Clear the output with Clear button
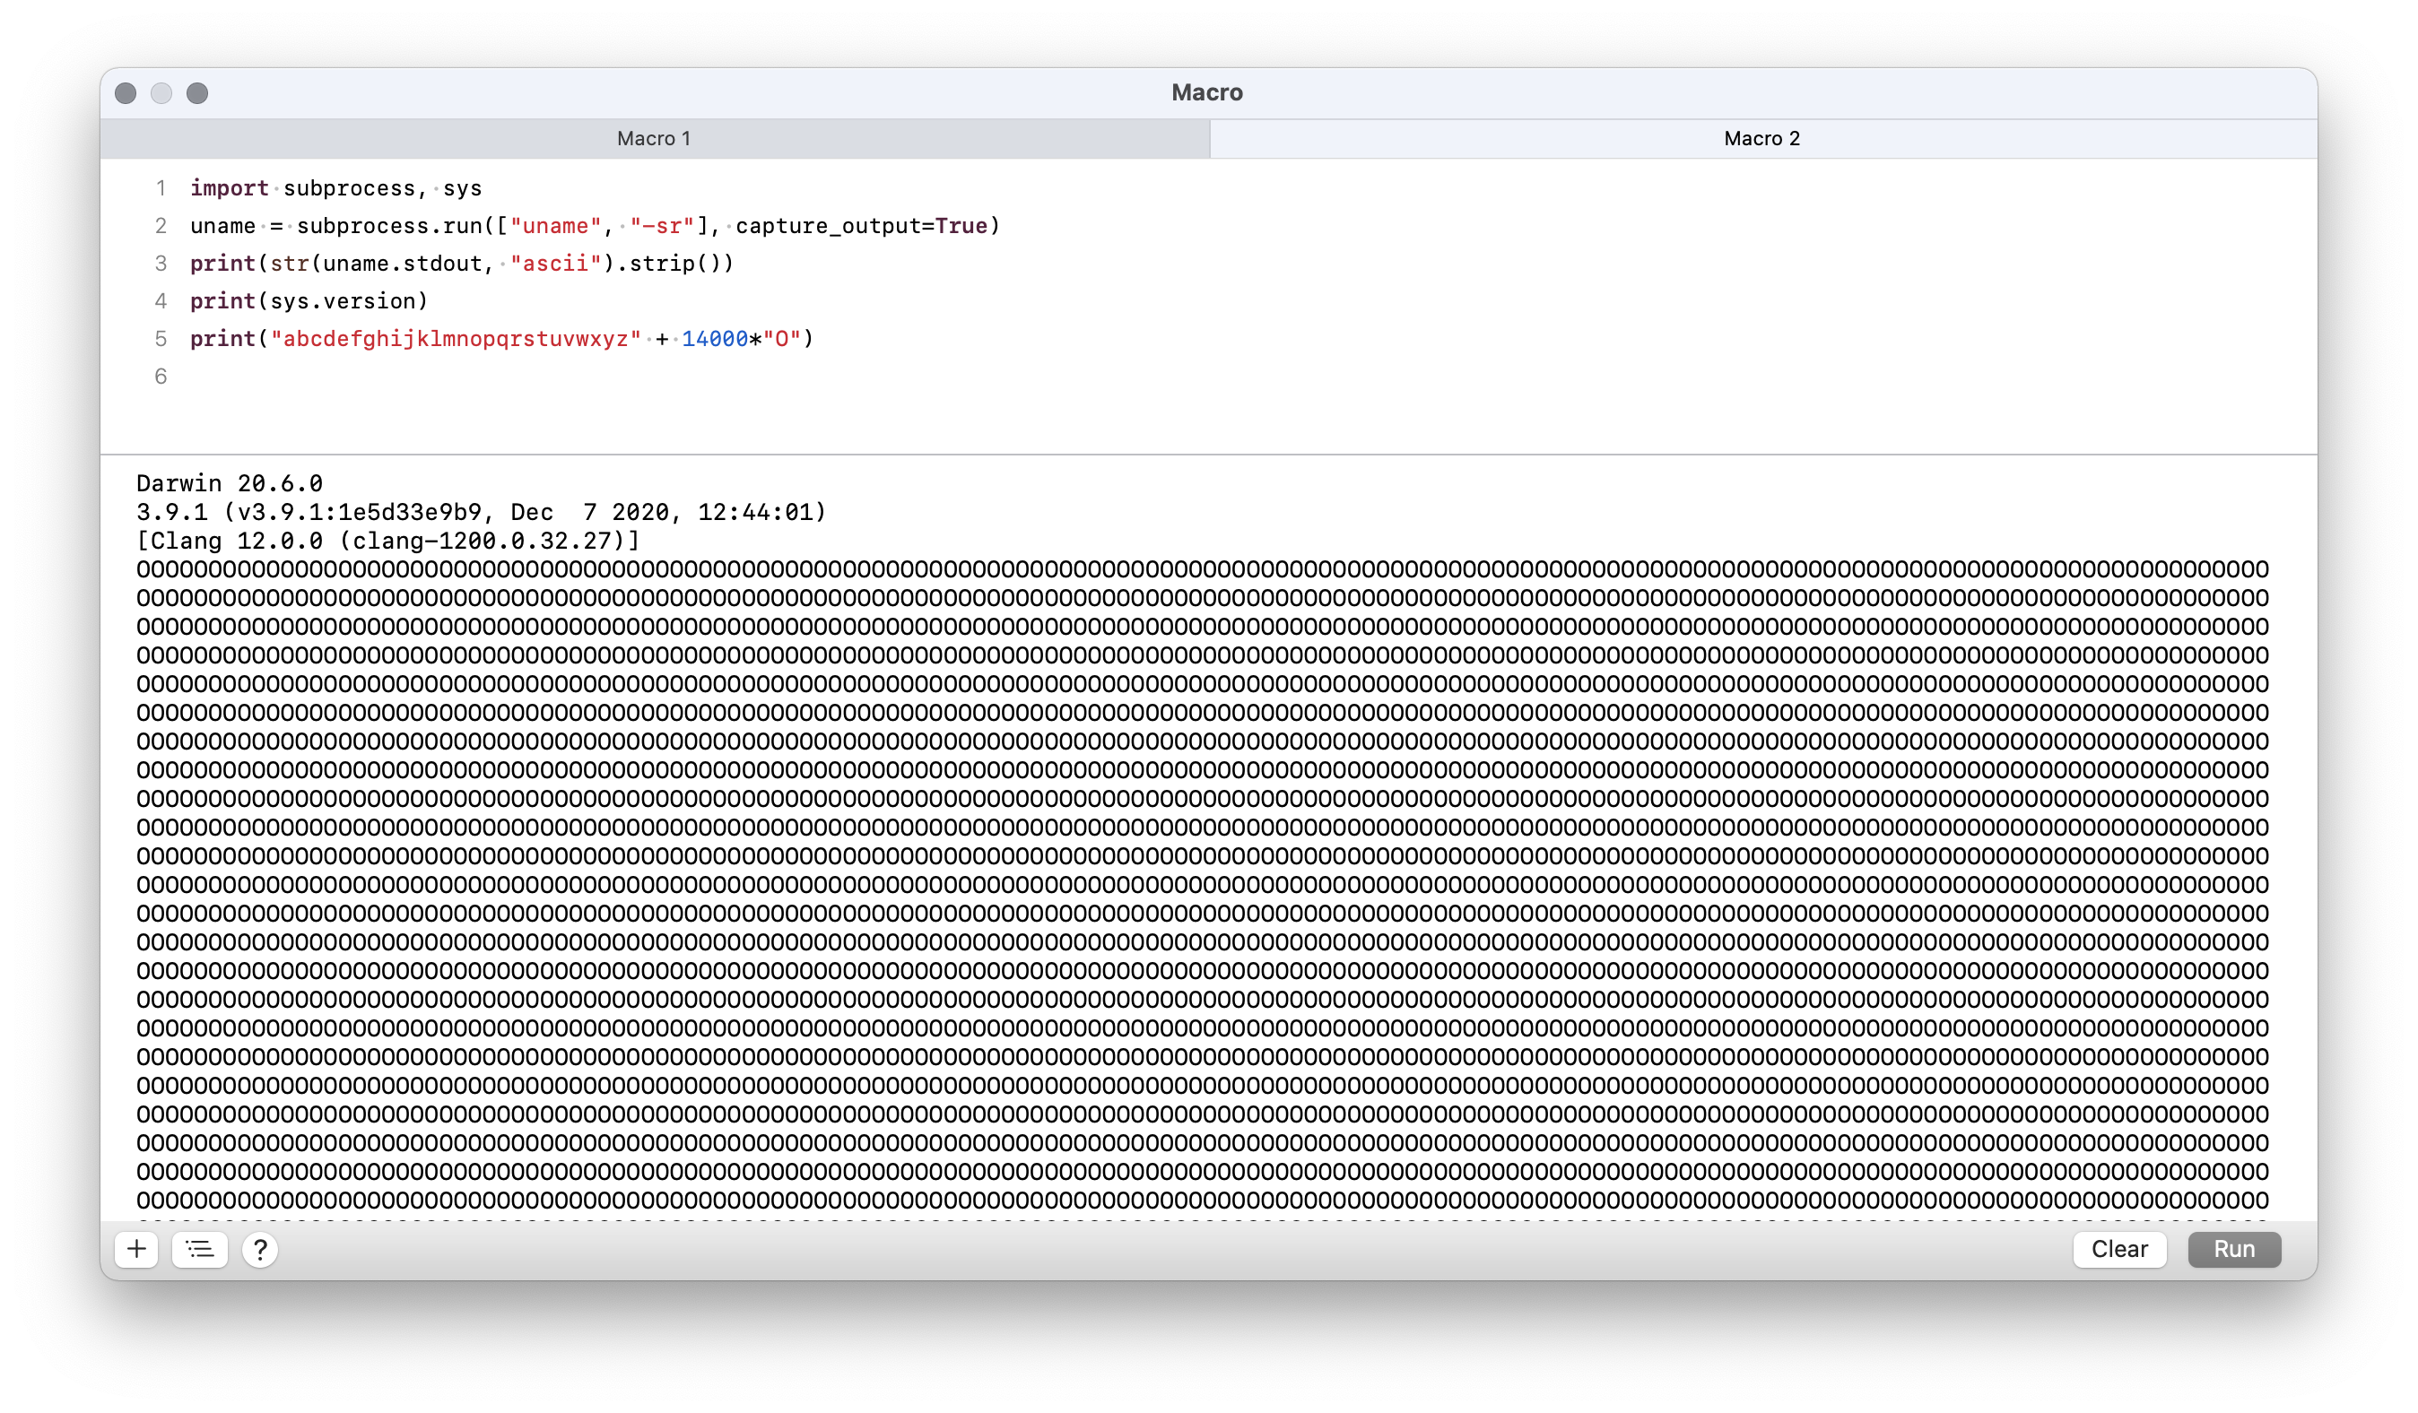The image size is (2418, 1413). pyautogui.click(x=2118, y=1249)
